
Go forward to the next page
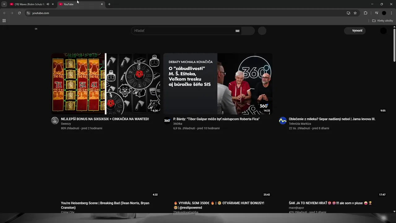12,13
